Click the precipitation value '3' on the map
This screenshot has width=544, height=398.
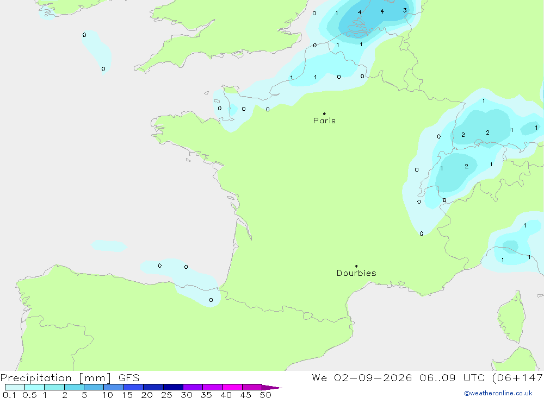pyautogui.click(x=405, y=10)
